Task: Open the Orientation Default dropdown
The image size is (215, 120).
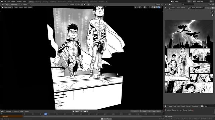Action: [26, 4]
